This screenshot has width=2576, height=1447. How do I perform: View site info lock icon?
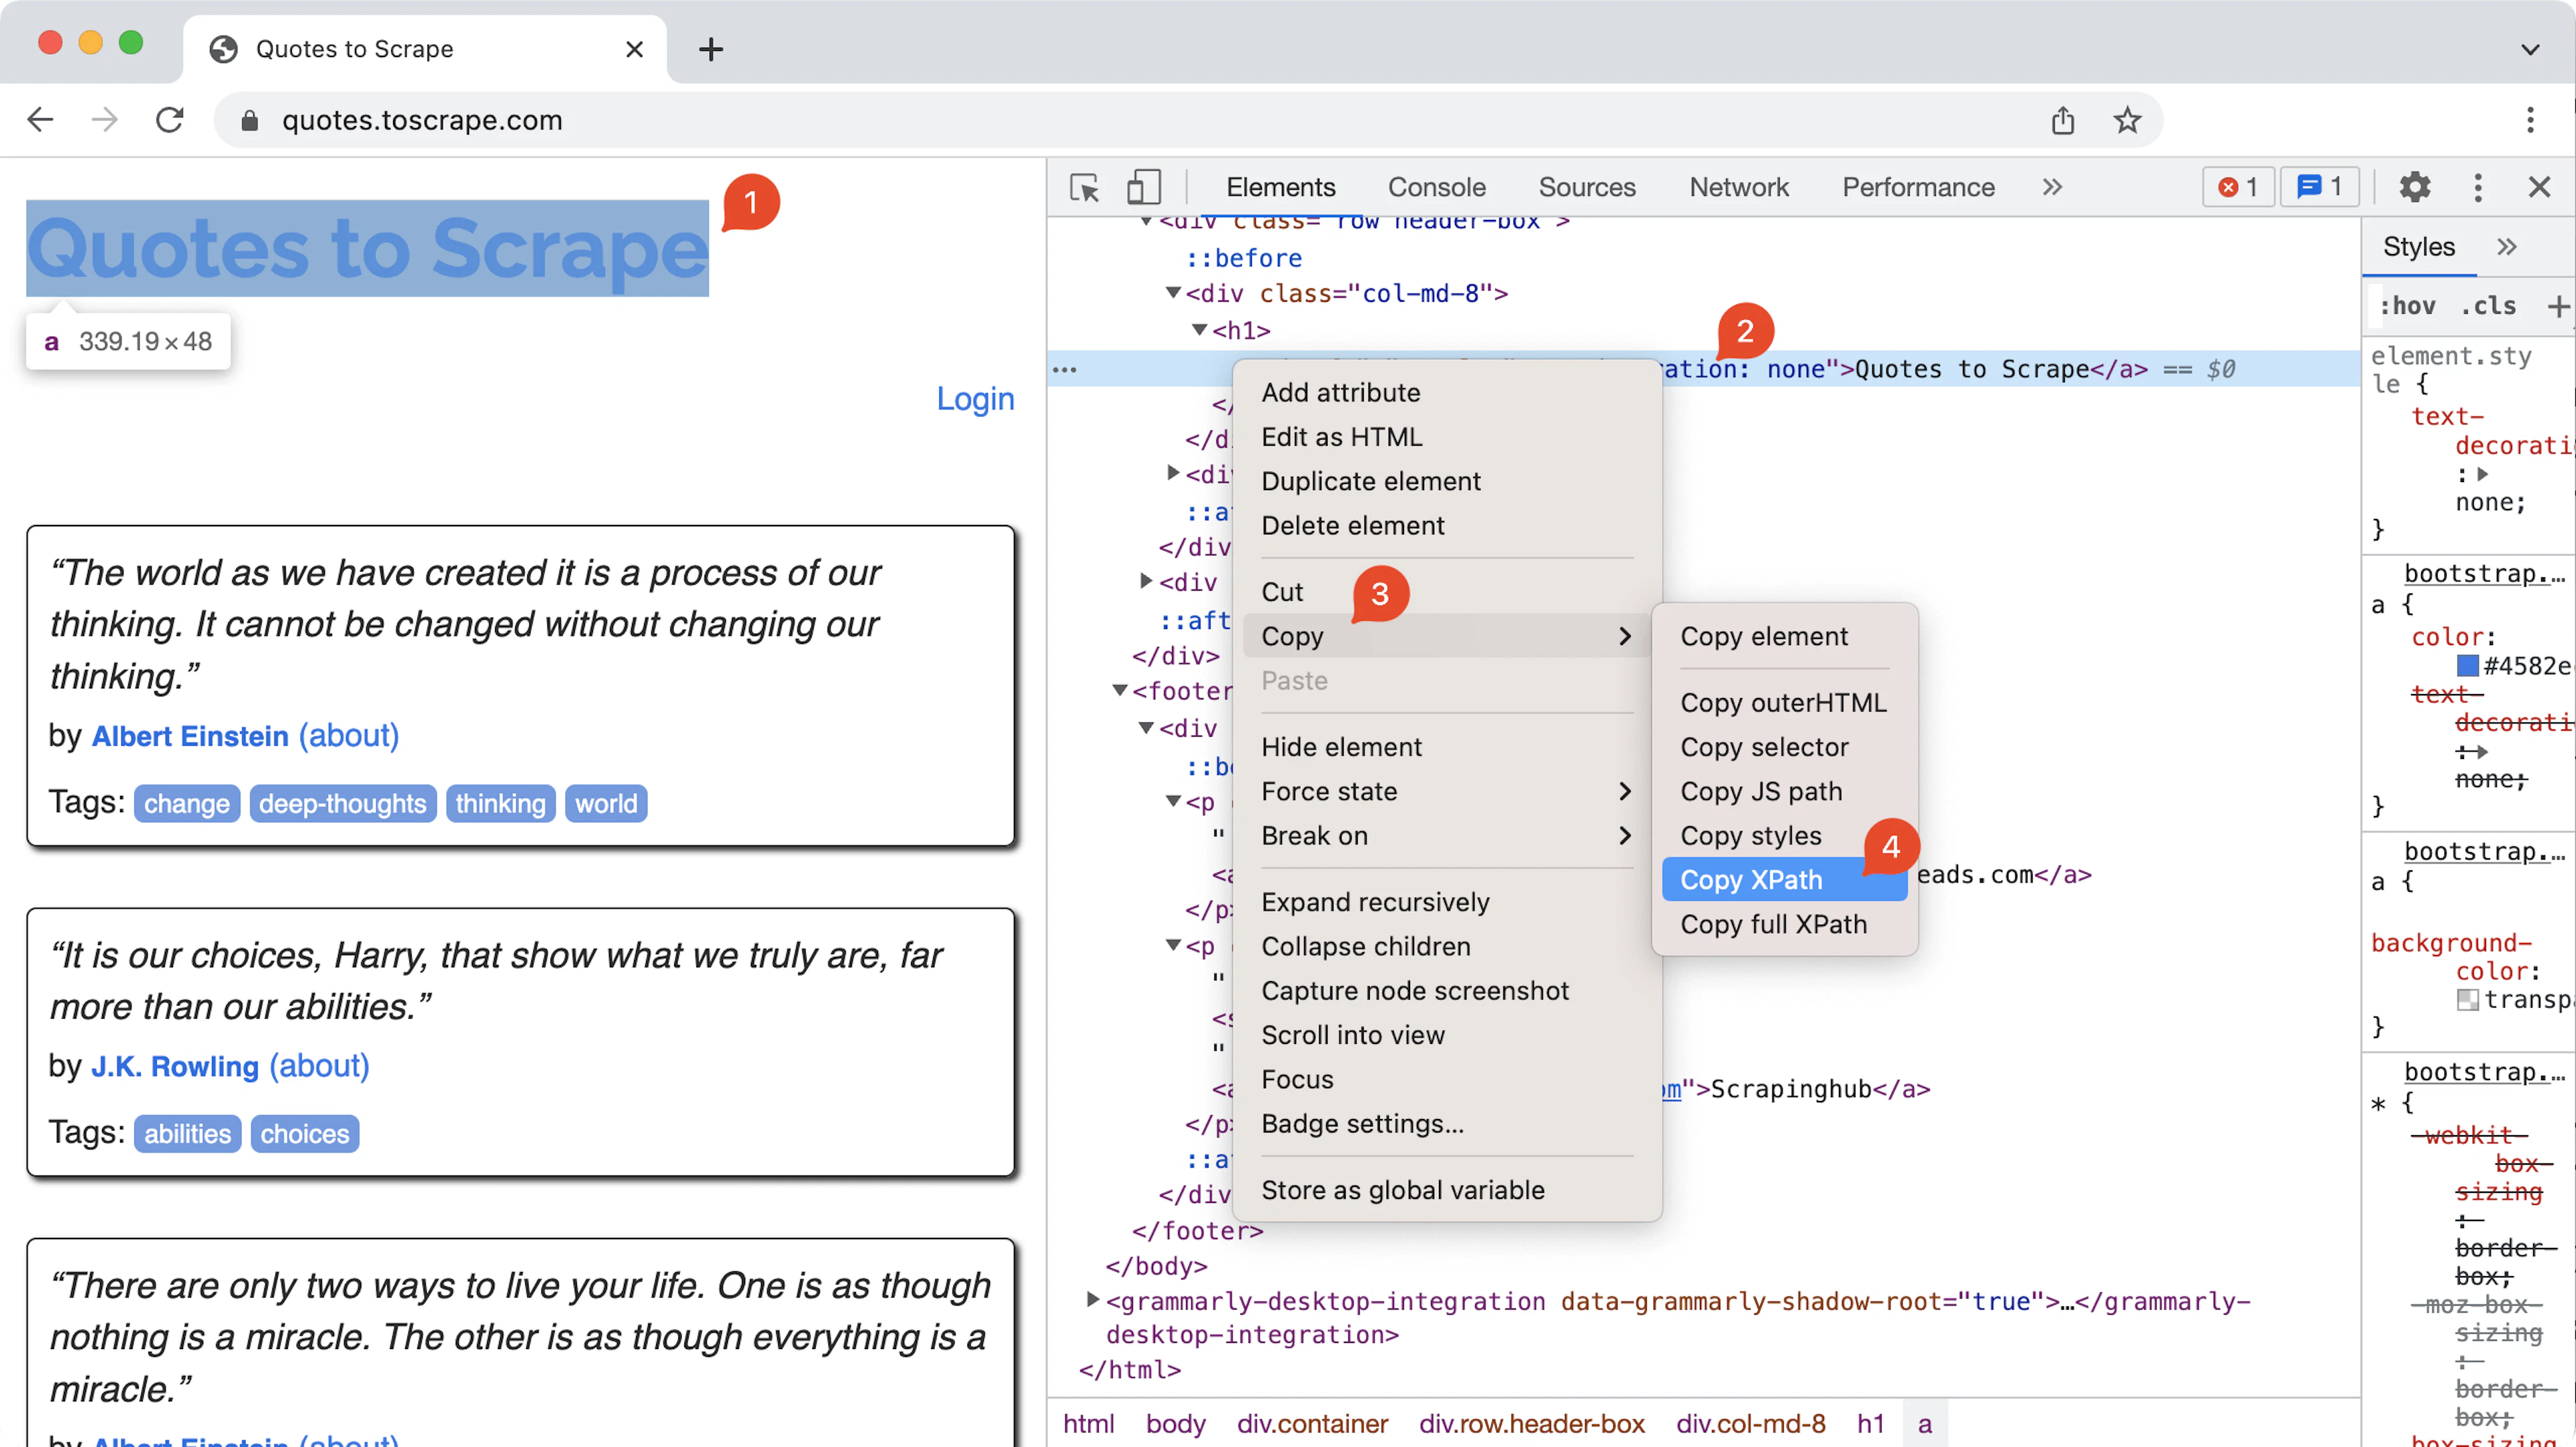tap(250, 120)
